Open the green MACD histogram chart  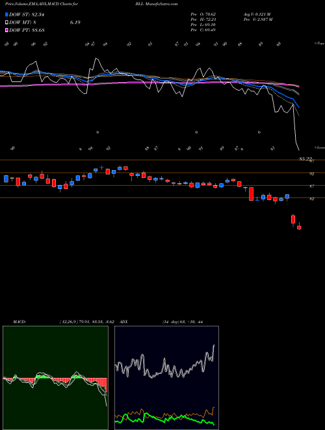pyautogui.click(x=55, y=378)
